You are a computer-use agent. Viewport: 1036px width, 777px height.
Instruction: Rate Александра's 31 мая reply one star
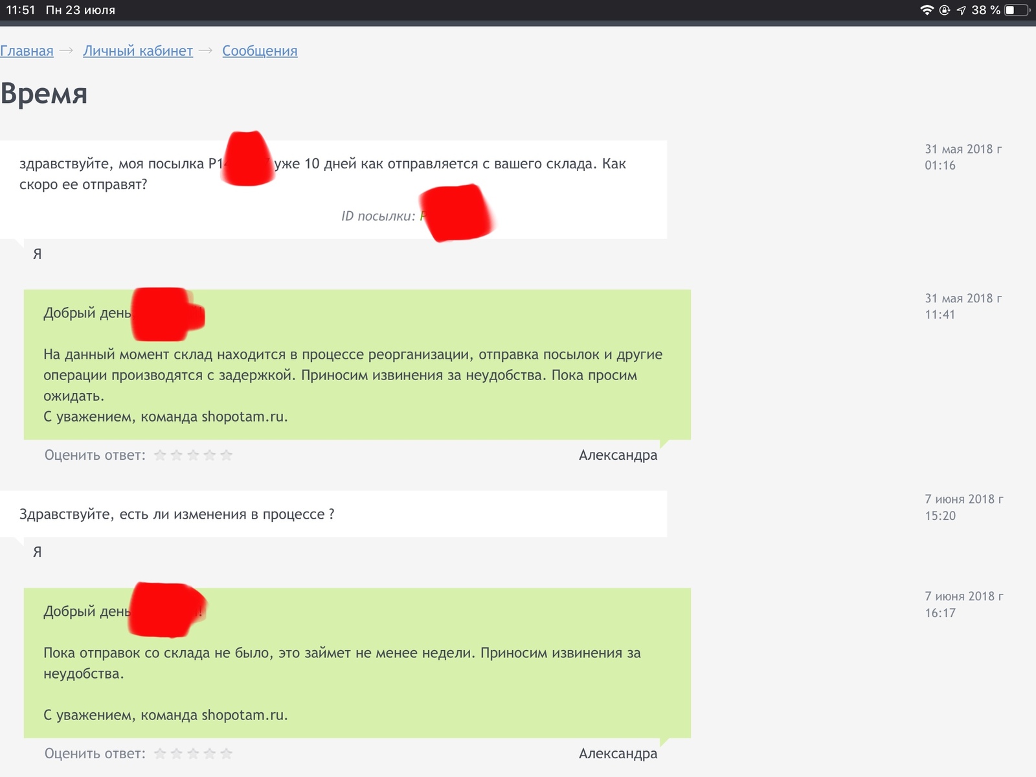pyautogui.click(x=160, y=455)
